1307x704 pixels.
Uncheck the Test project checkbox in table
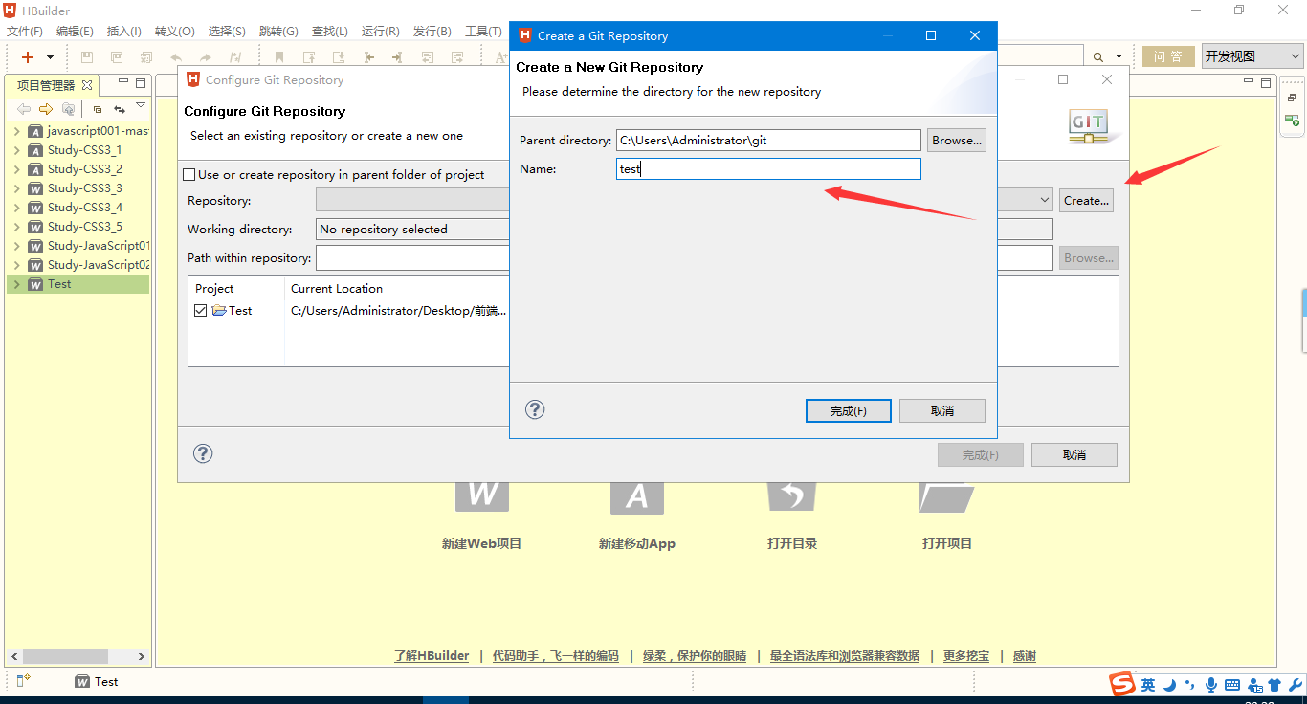point(200,311)
